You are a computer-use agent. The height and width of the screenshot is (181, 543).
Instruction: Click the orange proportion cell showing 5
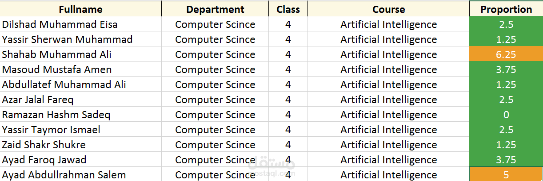506,175
